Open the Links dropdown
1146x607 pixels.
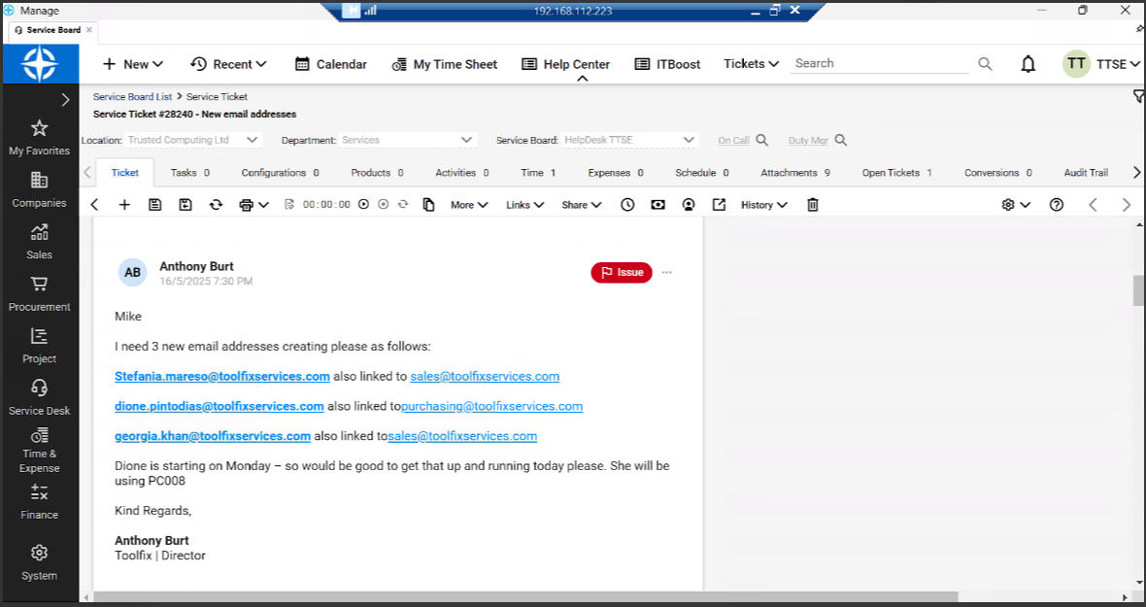click(x=524, y=205)
